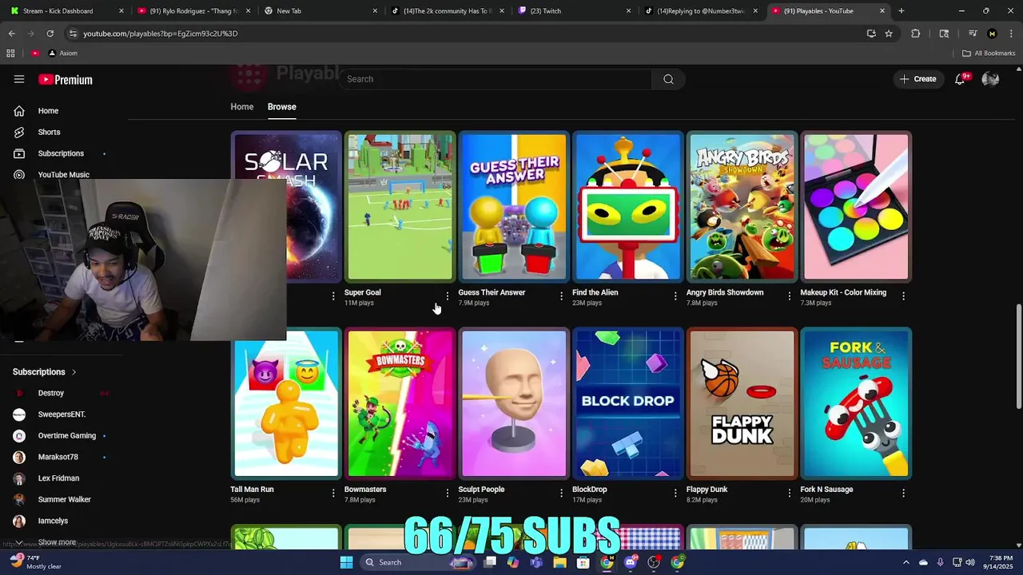Open options for Angry Birds Showdown
The image size is (1023, 575).
pyautogui.click(x=790, y=296)
